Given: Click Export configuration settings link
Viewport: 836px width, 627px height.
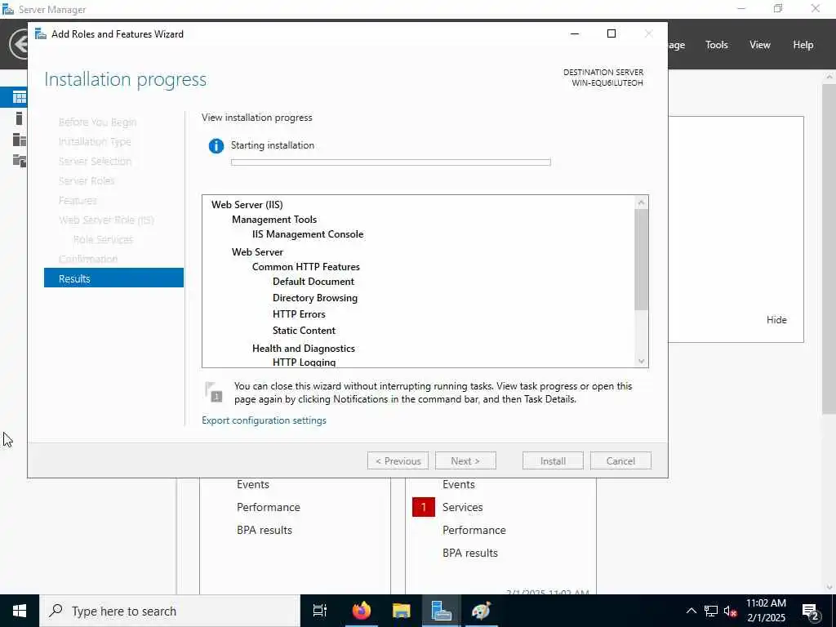Looking at the screenshot, I should pyautogui.click(x=264, y=420).
